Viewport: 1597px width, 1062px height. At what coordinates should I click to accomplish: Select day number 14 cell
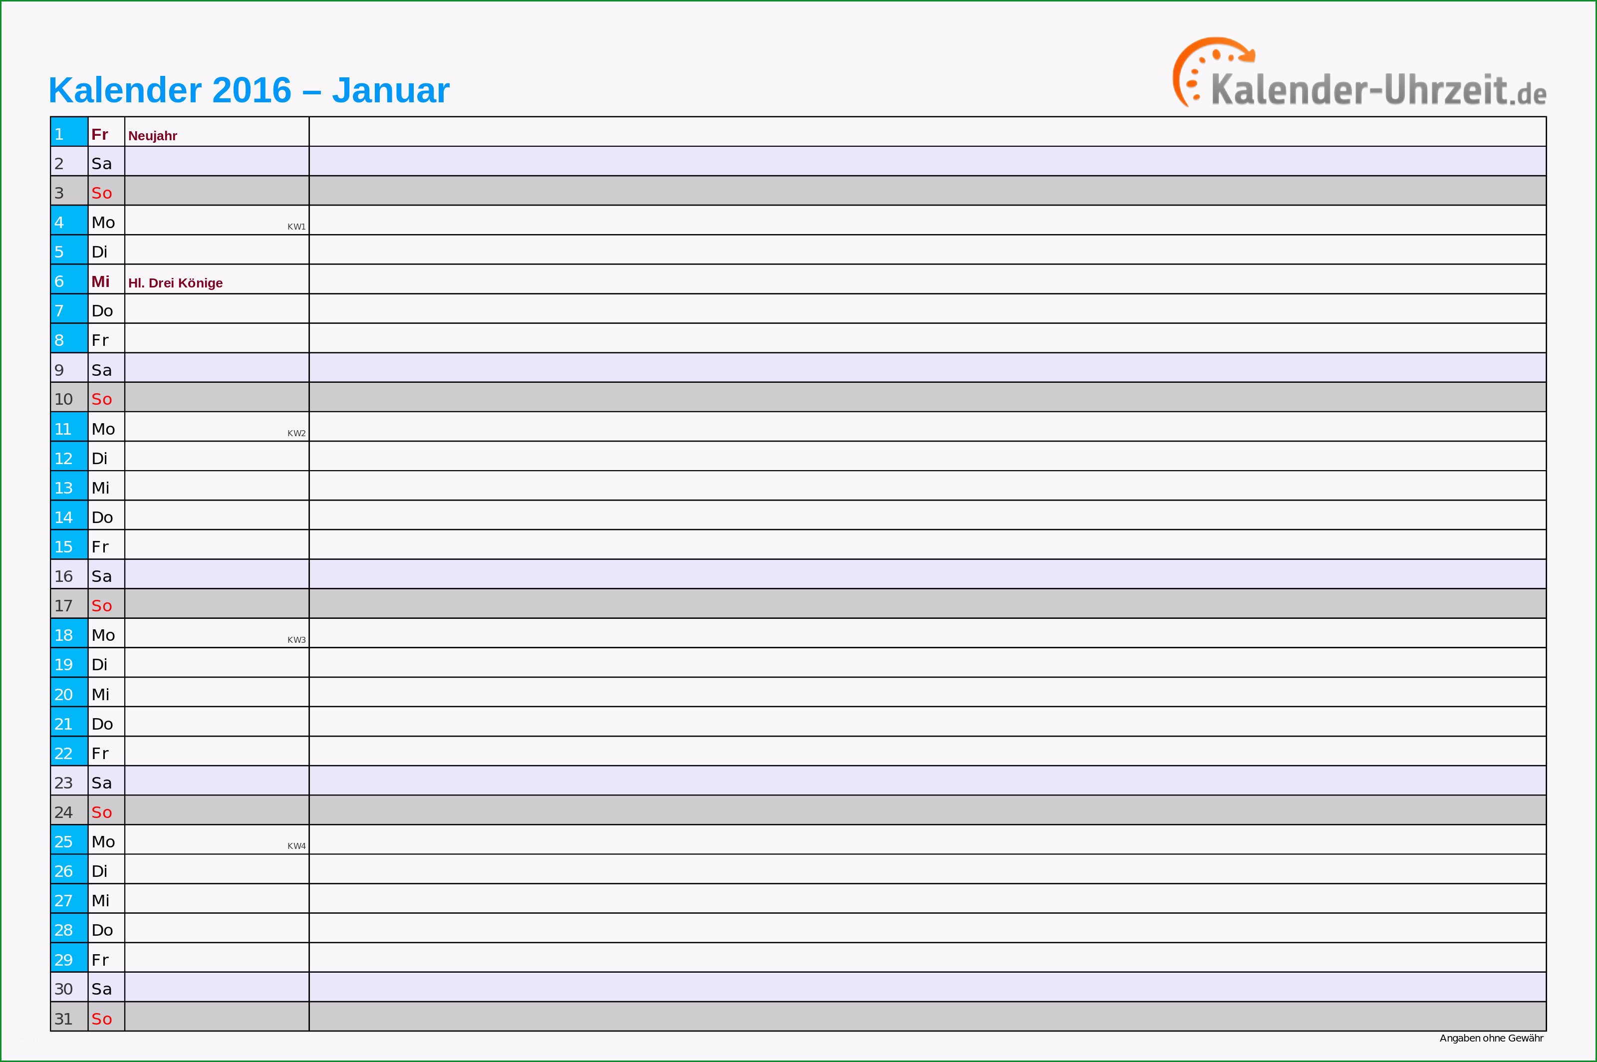point(69,515)
